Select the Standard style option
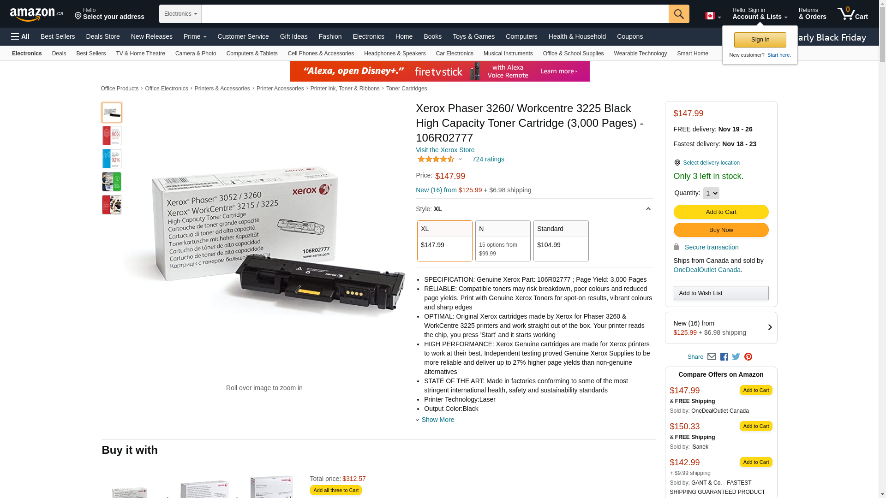 pyautogui.click(x=561, y=241)
